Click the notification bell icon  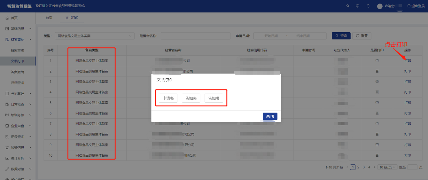pyautogui.click(x=368, y=6)
